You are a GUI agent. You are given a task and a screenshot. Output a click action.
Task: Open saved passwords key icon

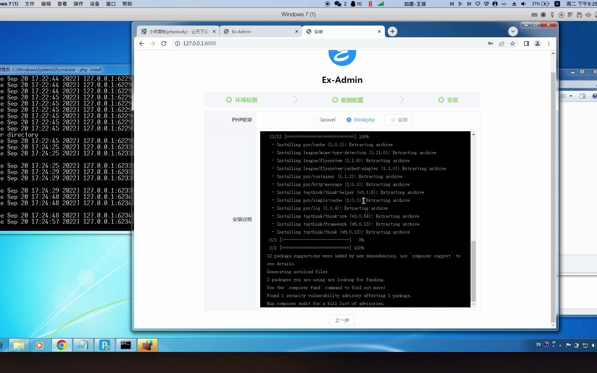(491, 44)
